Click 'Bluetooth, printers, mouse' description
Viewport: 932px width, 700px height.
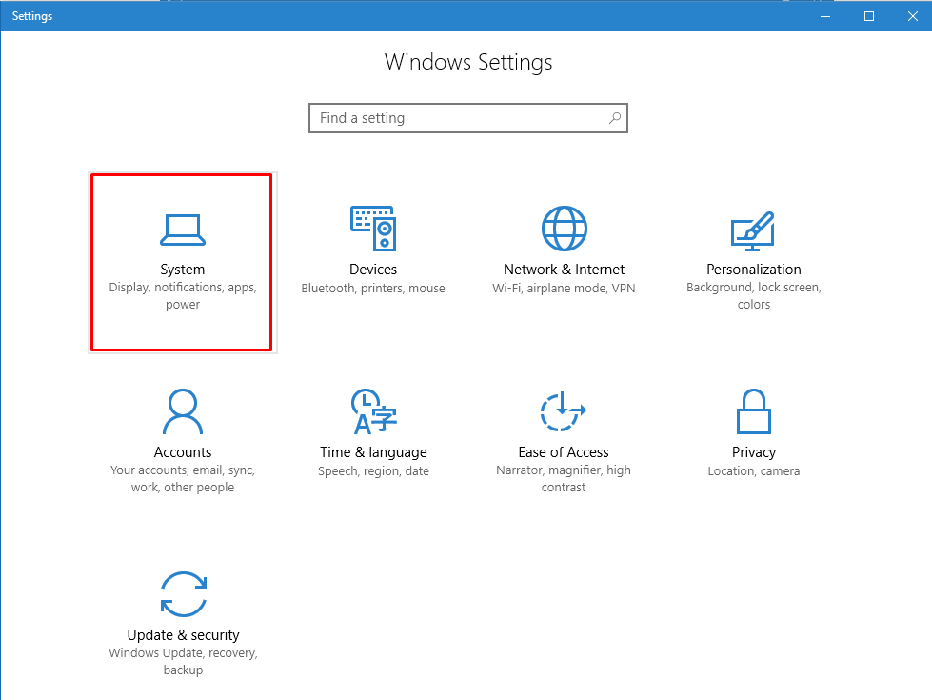point(373,289)
